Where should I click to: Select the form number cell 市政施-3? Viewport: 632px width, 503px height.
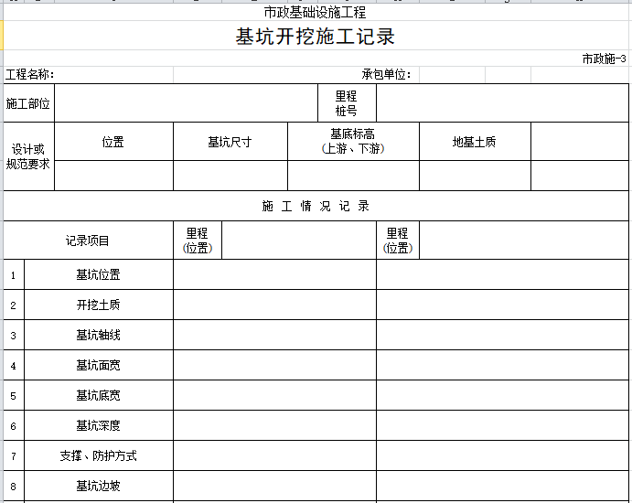point(604,59)
